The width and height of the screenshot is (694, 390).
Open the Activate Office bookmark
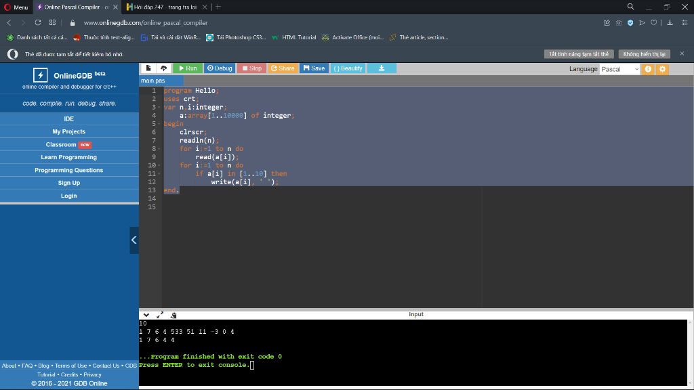(353, 38)
